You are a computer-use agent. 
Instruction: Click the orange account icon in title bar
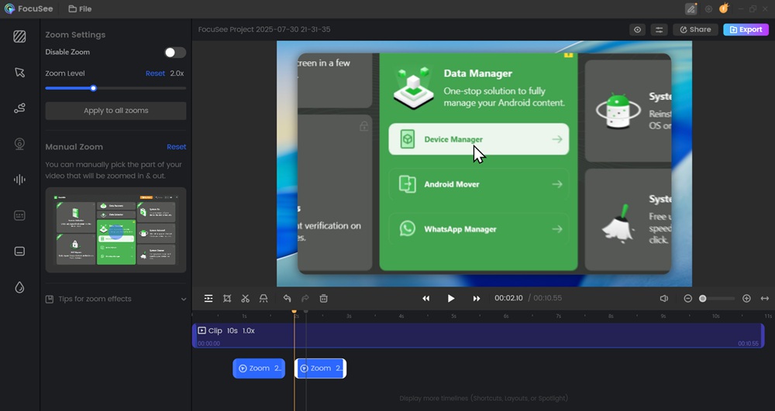click(x=724, y=9)
